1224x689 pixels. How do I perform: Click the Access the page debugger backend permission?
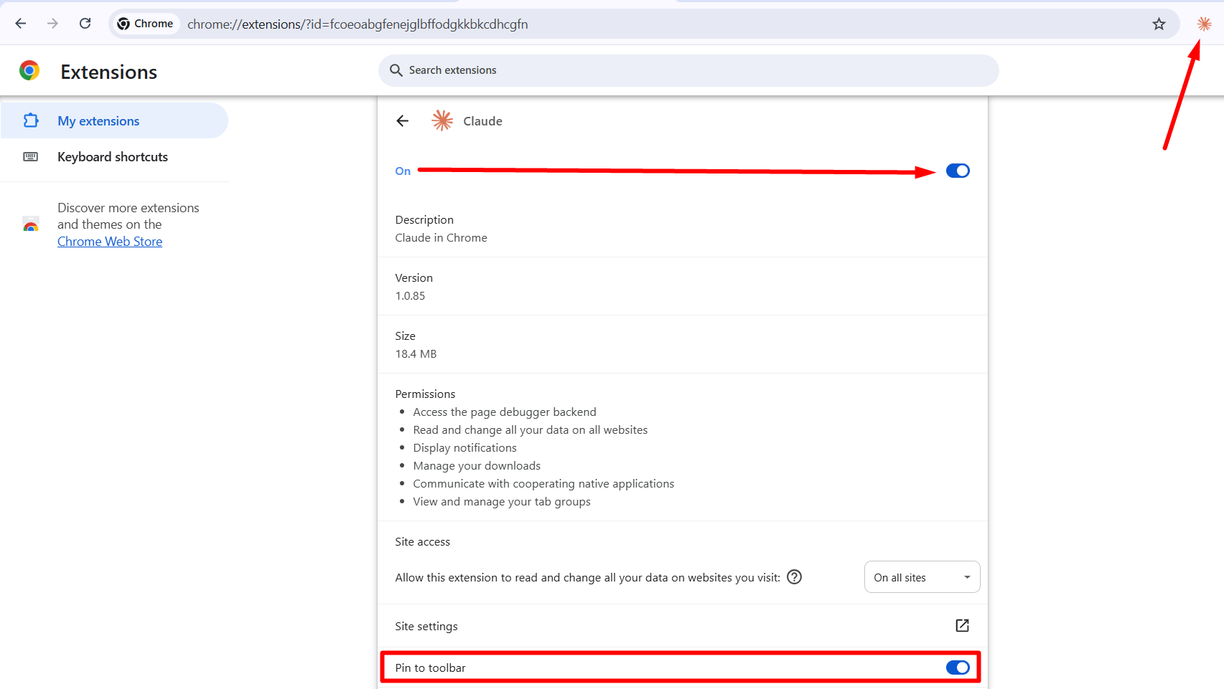(505, 412)
